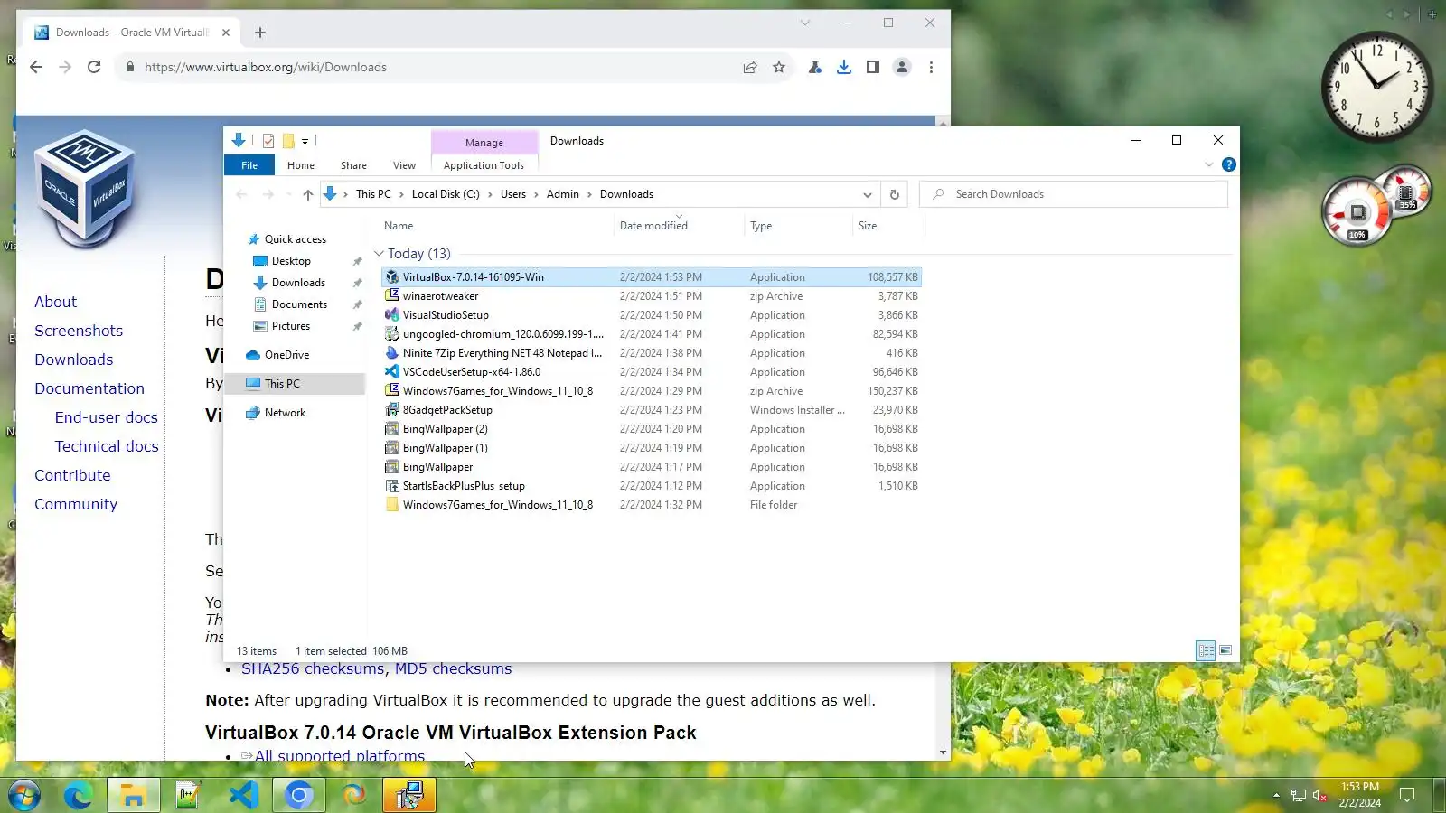The image size is (1446, 813).
Task: Switch to Large icons view layout button
Action: 1225,650
